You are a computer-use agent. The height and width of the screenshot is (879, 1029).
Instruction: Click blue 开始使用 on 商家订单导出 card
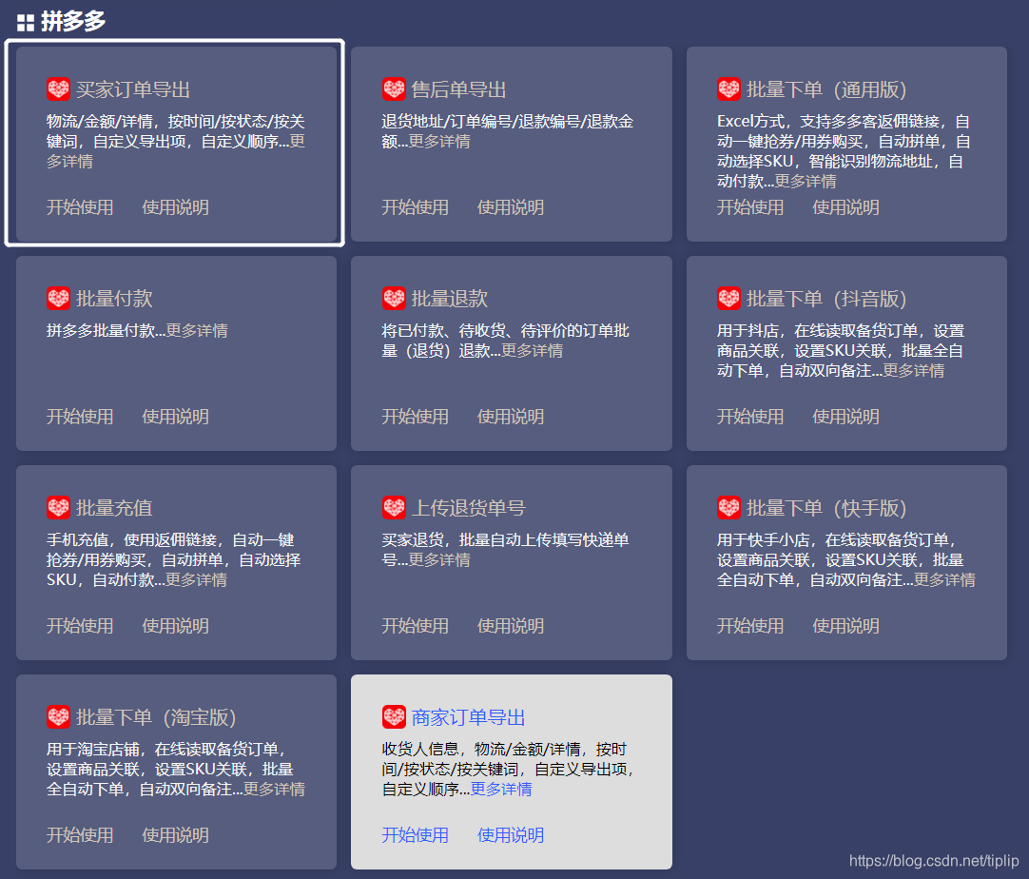pyautogui.click(x=416, y=835)
